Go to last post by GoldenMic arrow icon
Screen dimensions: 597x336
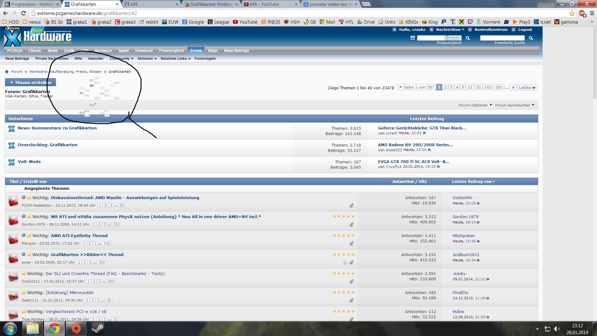tap(478, 203)
